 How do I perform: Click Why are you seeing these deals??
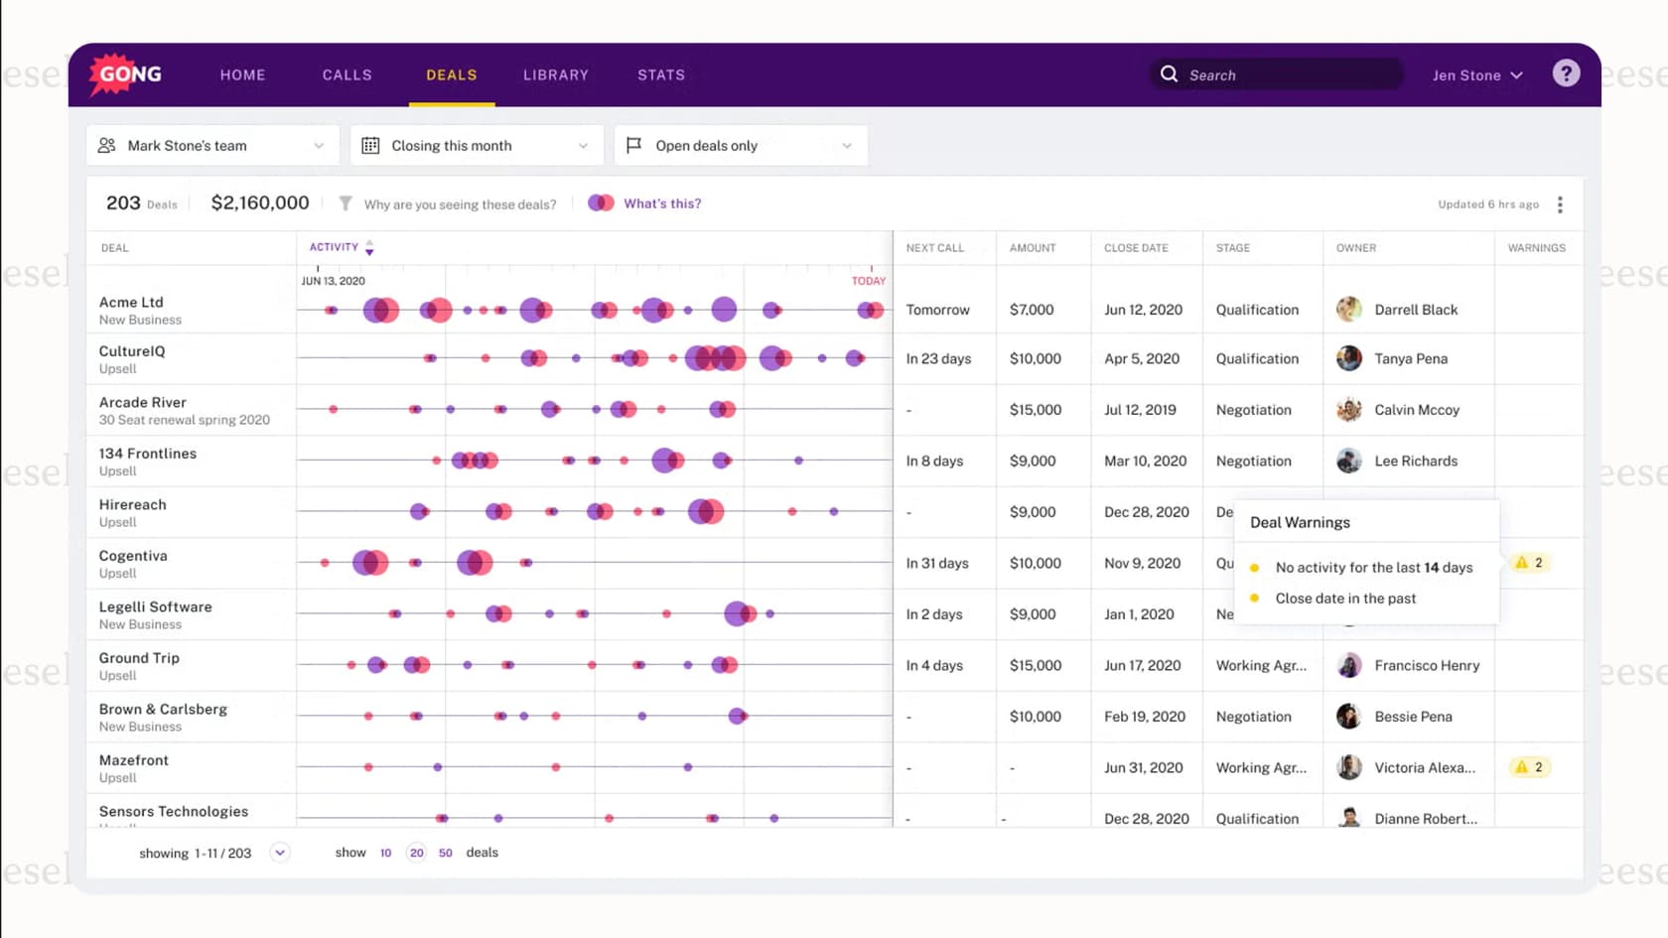tap(460, 204)
